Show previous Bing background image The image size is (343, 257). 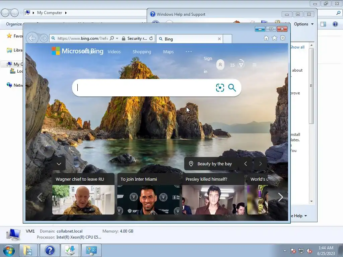click(246, 164)
